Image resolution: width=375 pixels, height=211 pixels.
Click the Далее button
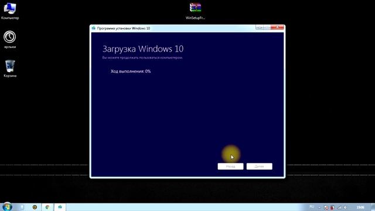tap(259, 166)
